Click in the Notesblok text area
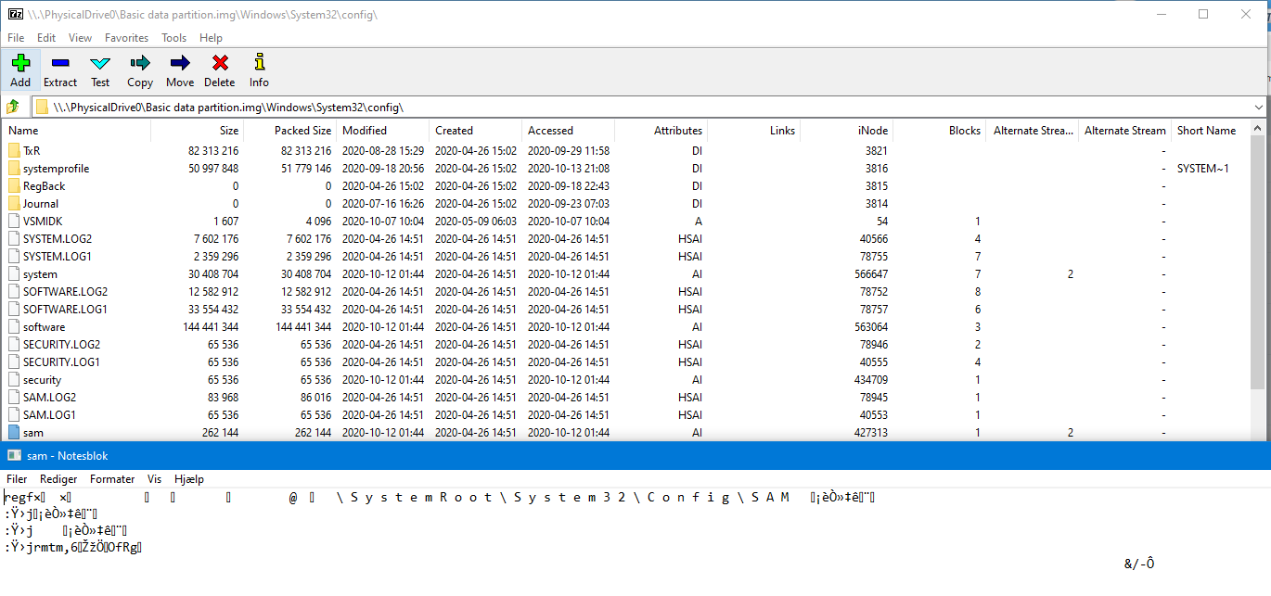The height and width of the screenshot is (596, 1271). pyautogui.click(x=635, y=542)
